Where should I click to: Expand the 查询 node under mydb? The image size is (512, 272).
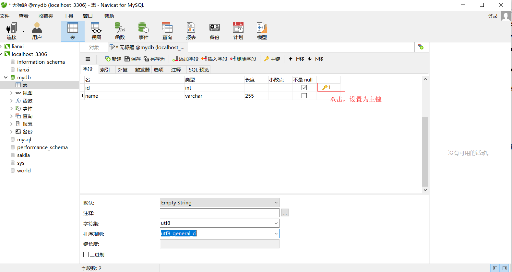(x=11, y=116)
